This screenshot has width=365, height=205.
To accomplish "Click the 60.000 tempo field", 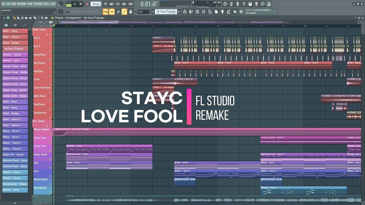I will [x=96, y=4].
